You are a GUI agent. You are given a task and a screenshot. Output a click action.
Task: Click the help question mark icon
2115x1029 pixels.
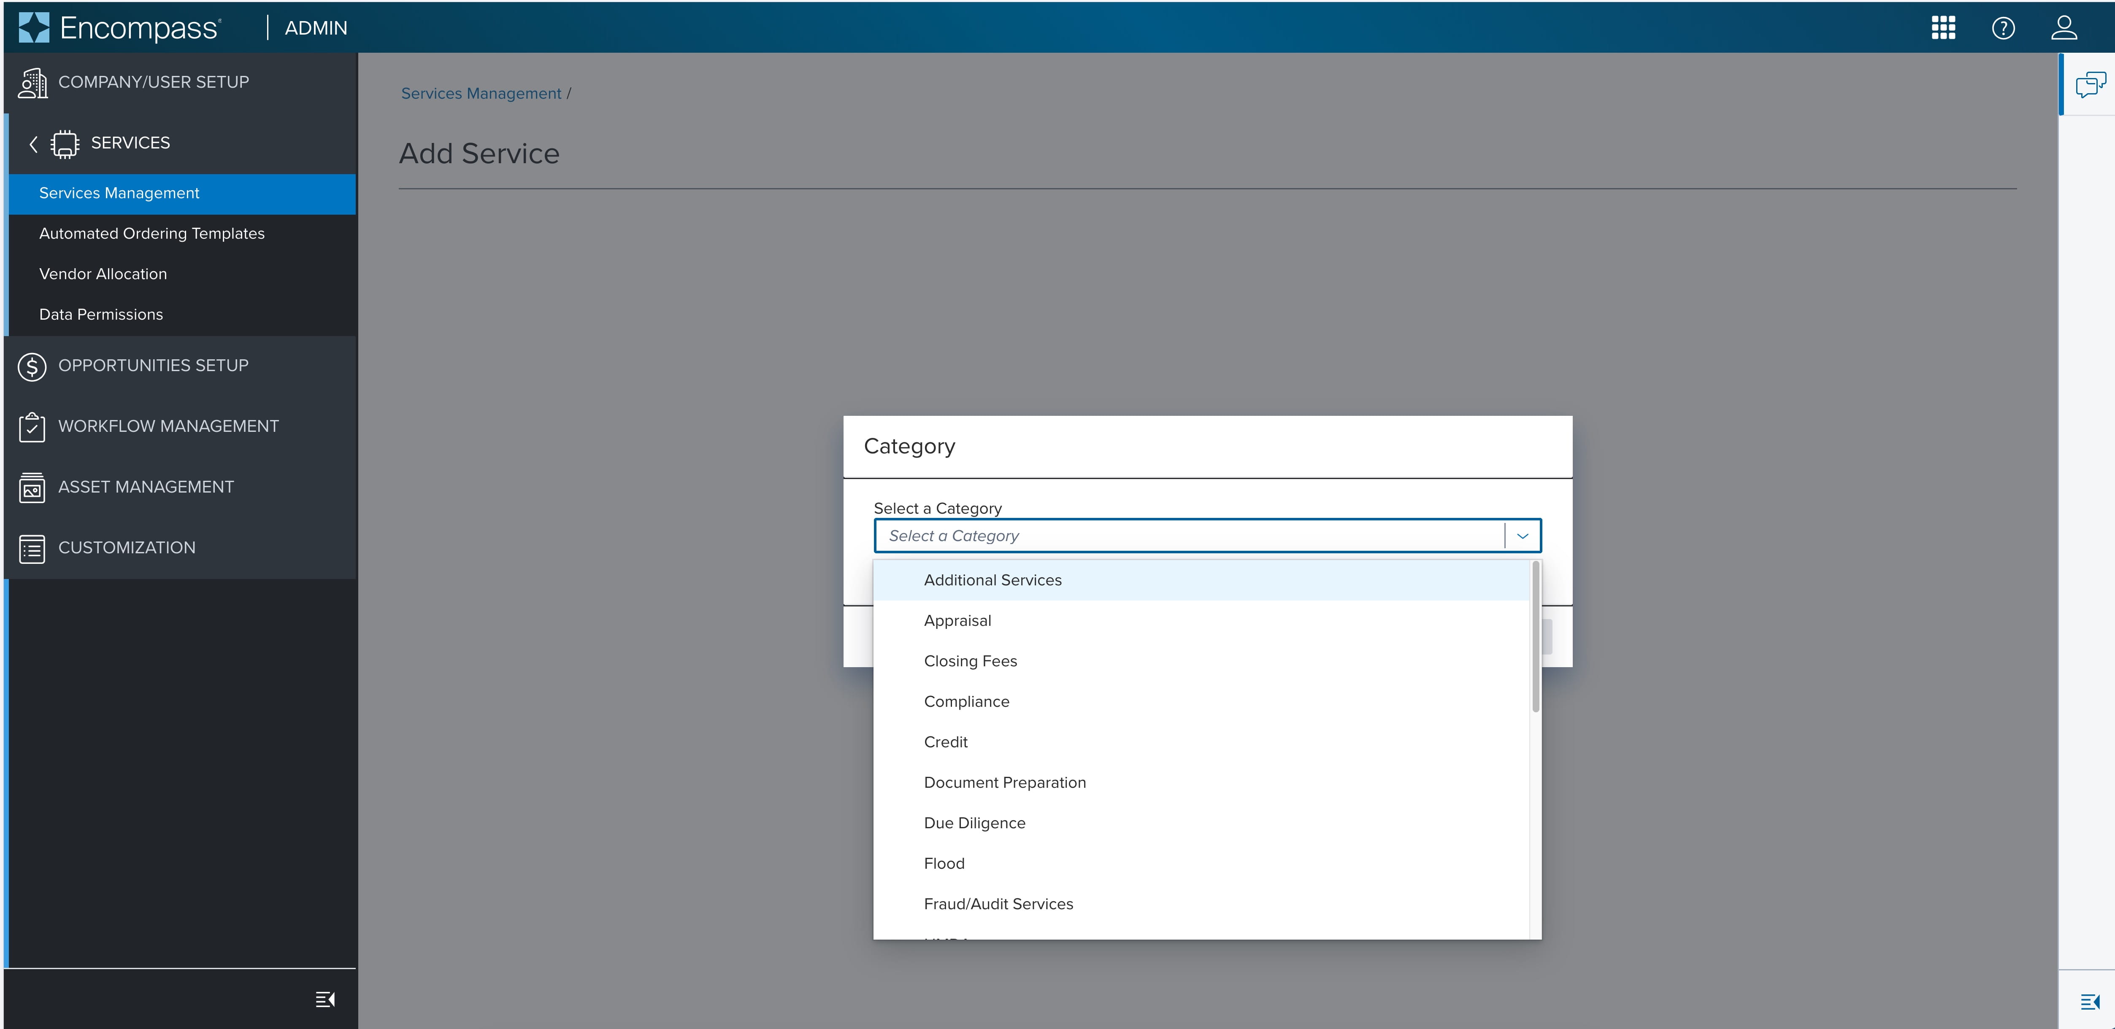(2002, 28)
